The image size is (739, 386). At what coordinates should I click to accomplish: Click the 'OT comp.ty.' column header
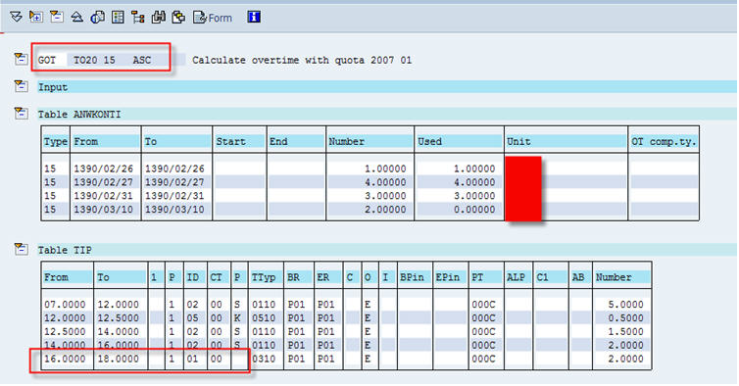tap(664, 142)
